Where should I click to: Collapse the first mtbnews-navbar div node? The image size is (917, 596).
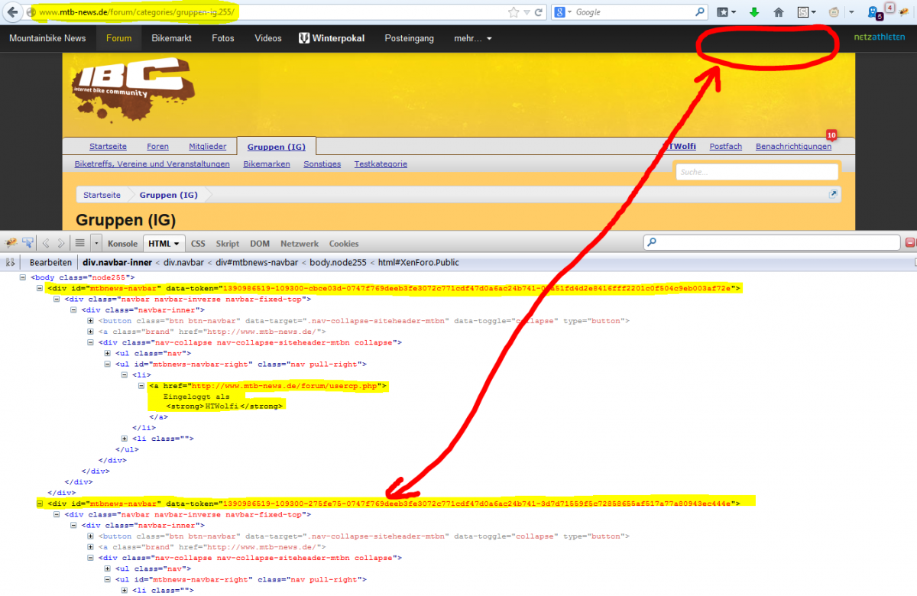point(41,288)
